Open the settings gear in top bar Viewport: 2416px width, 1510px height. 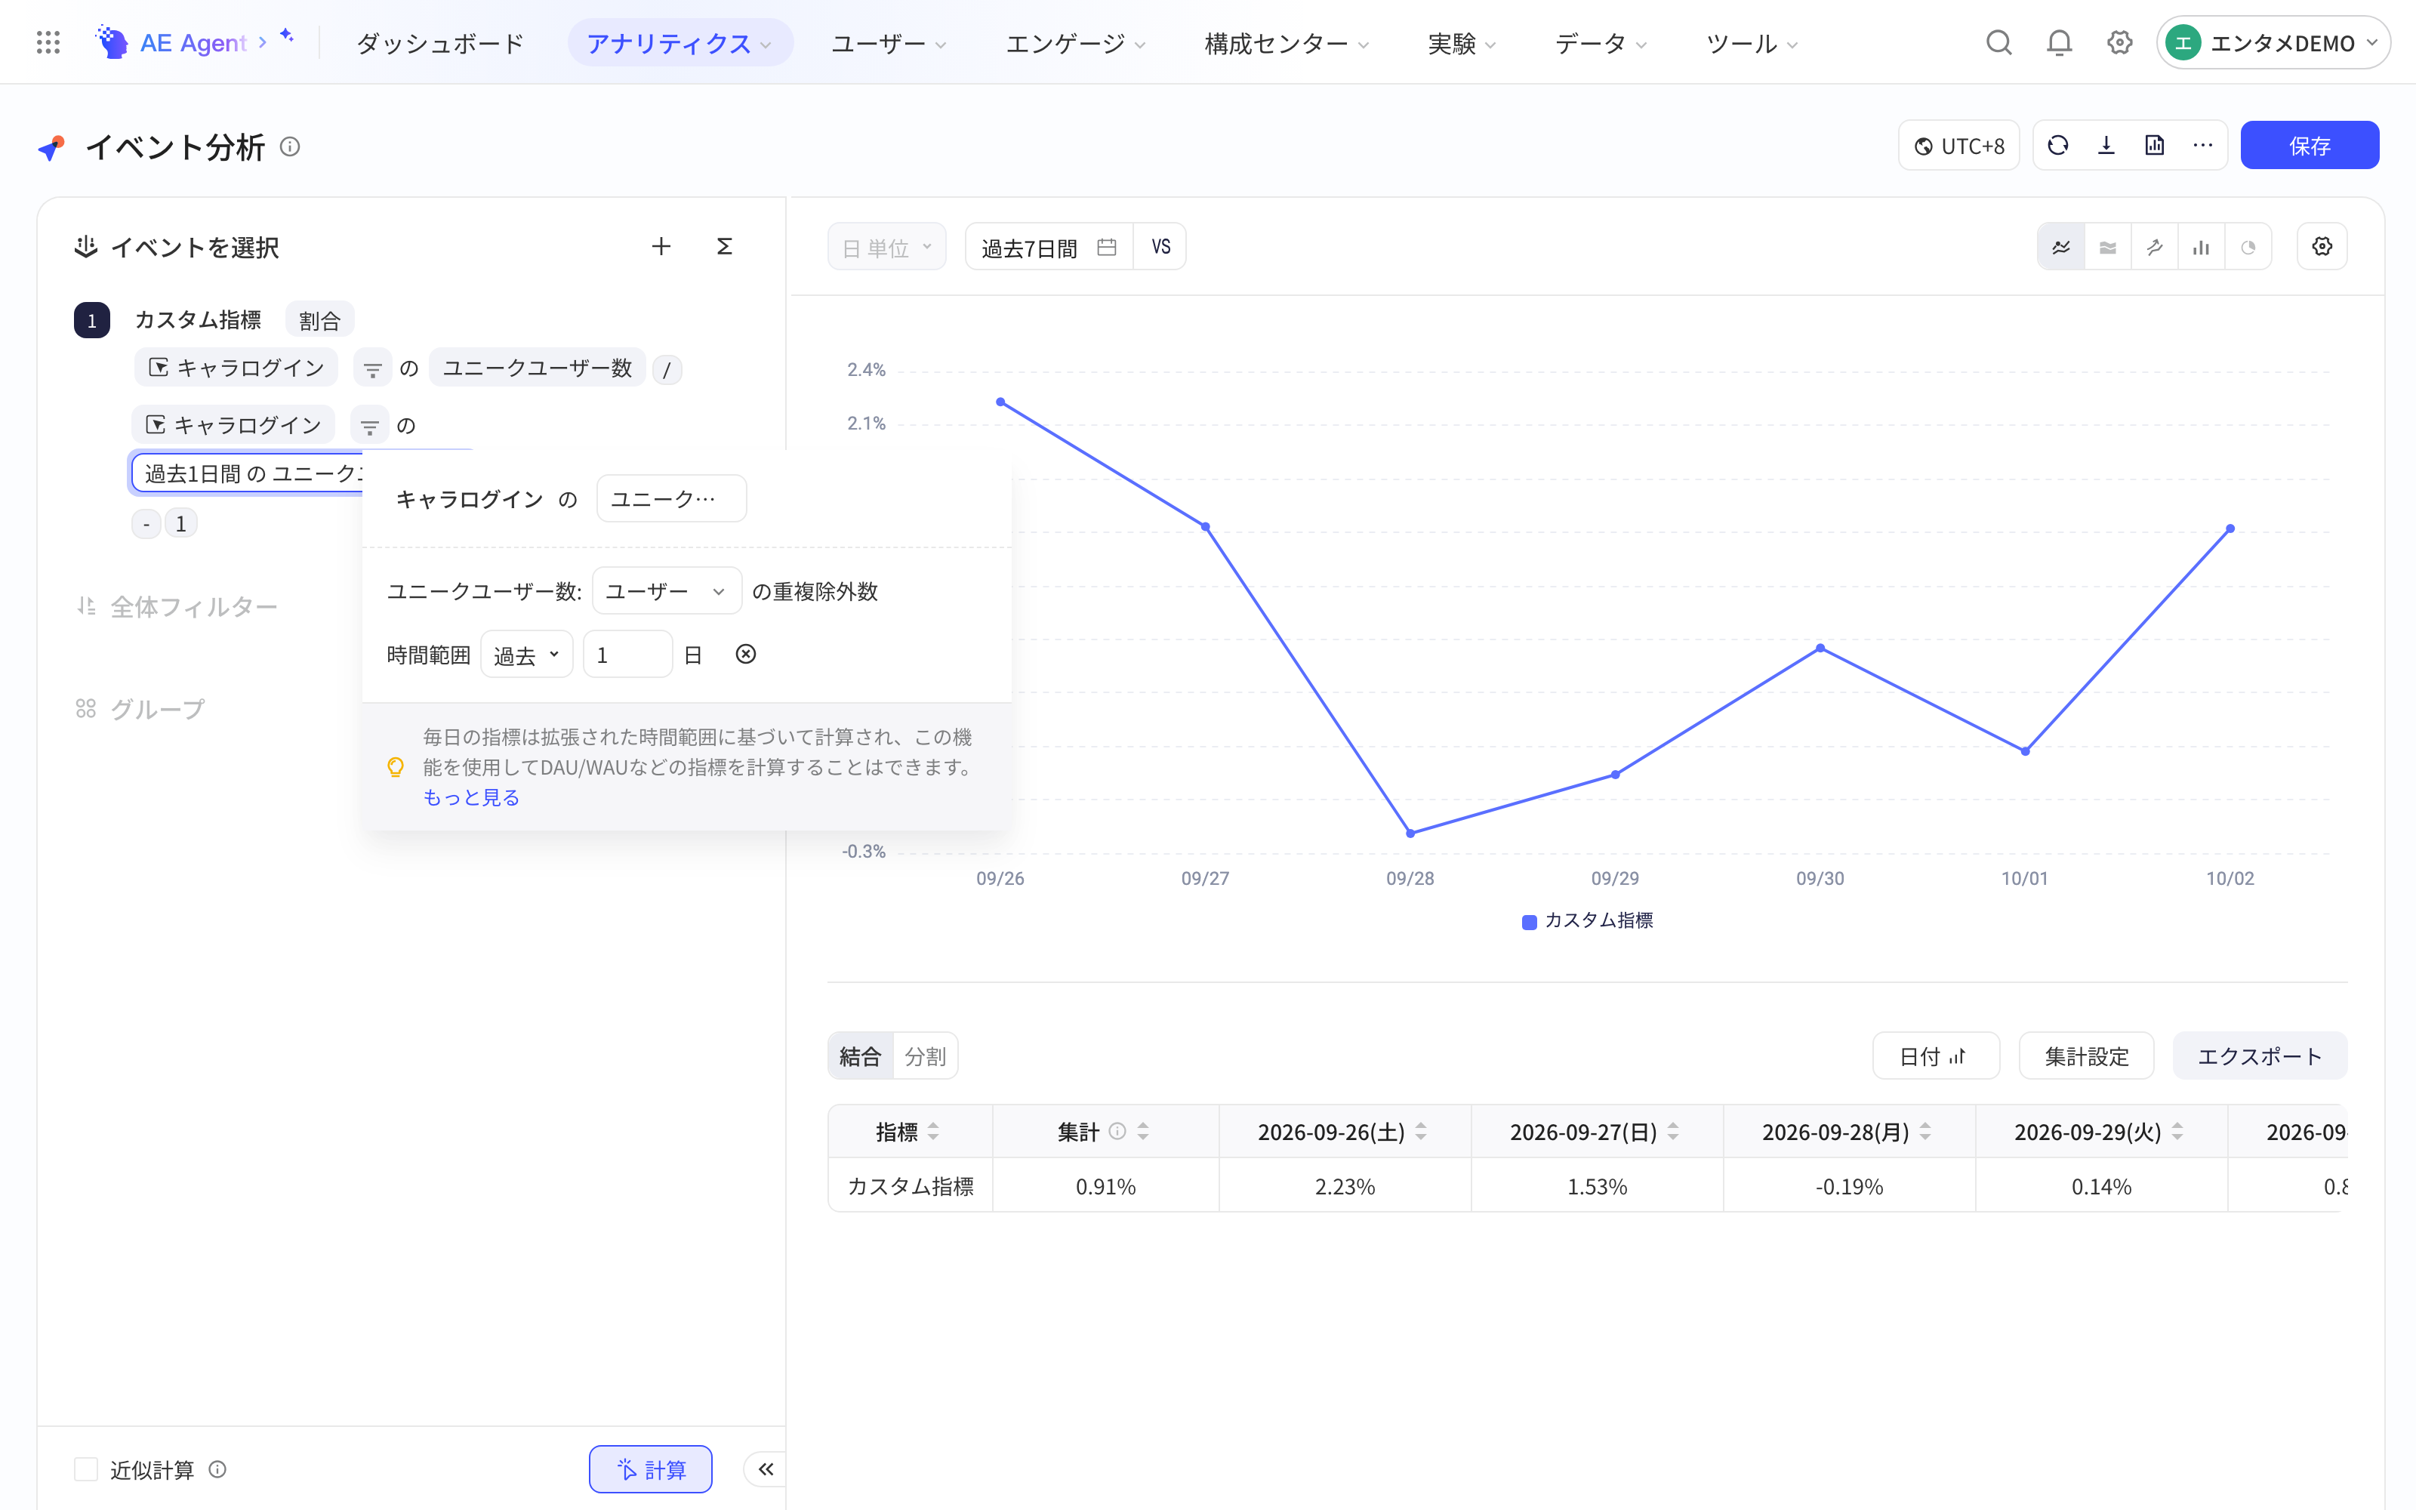pos(2119,43)
